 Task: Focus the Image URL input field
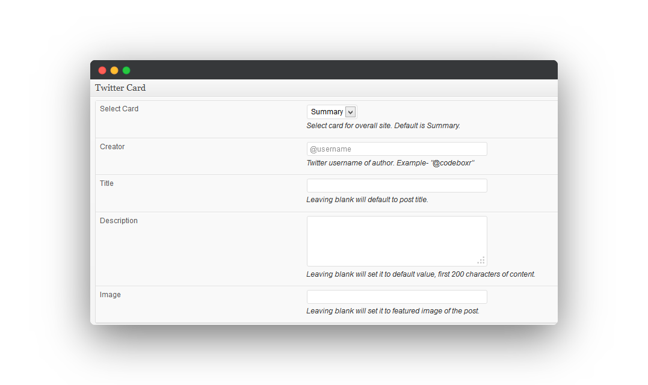(397, 297)
